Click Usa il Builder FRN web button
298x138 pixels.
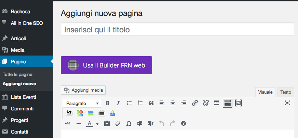[x=106, y=65]
